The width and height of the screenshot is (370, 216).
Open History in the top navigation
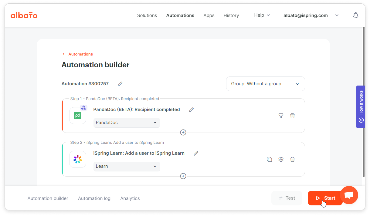[231, 15]
